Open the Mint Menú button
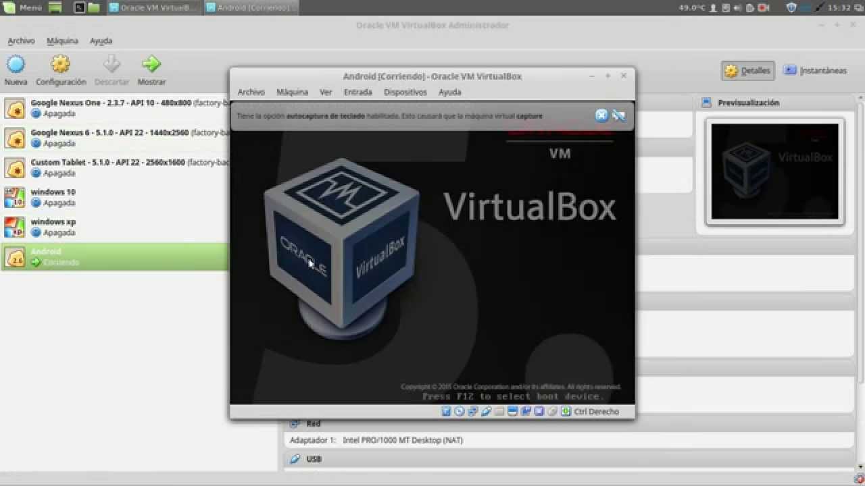The image size is (865, 486). pyautogui.click(x=24, y=7)
